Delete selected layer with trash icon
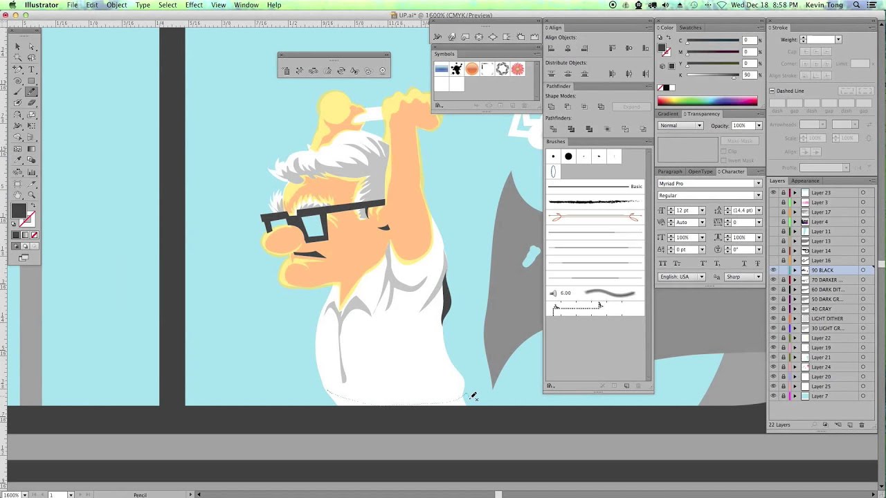Viewport: 886px width, 498px height. pos(862,425)
